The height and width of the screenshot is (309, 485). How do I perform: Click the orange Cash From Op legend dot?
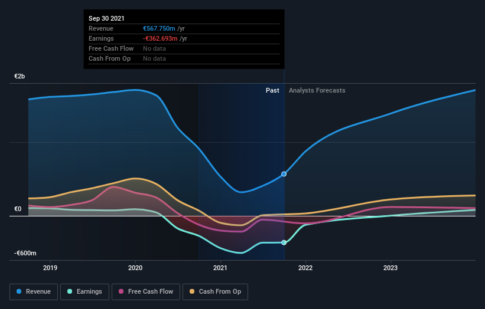[x=192, y=291]
